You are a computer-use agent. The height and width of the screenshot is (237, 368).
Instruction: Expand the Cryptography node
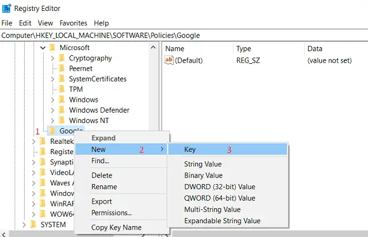coord(52,58)
